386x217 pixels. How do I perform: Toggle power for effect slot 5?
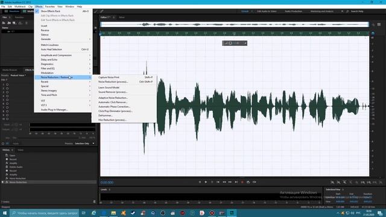[x=7, y=99]
